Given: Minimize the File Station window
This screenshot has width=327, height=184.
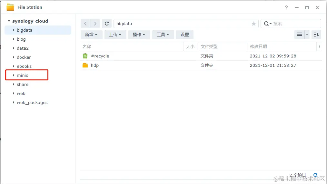Looking at the screenshot, I should (297, 7).
